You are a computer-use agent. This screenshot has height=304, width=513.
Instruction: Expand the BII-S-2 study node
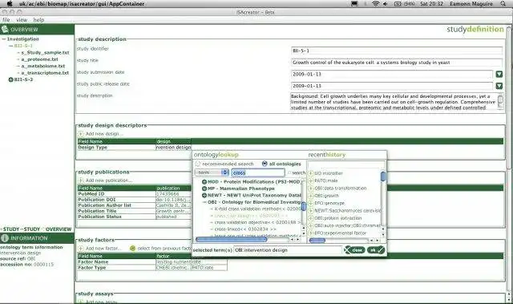pyautogui.click(x=10, y=79)
